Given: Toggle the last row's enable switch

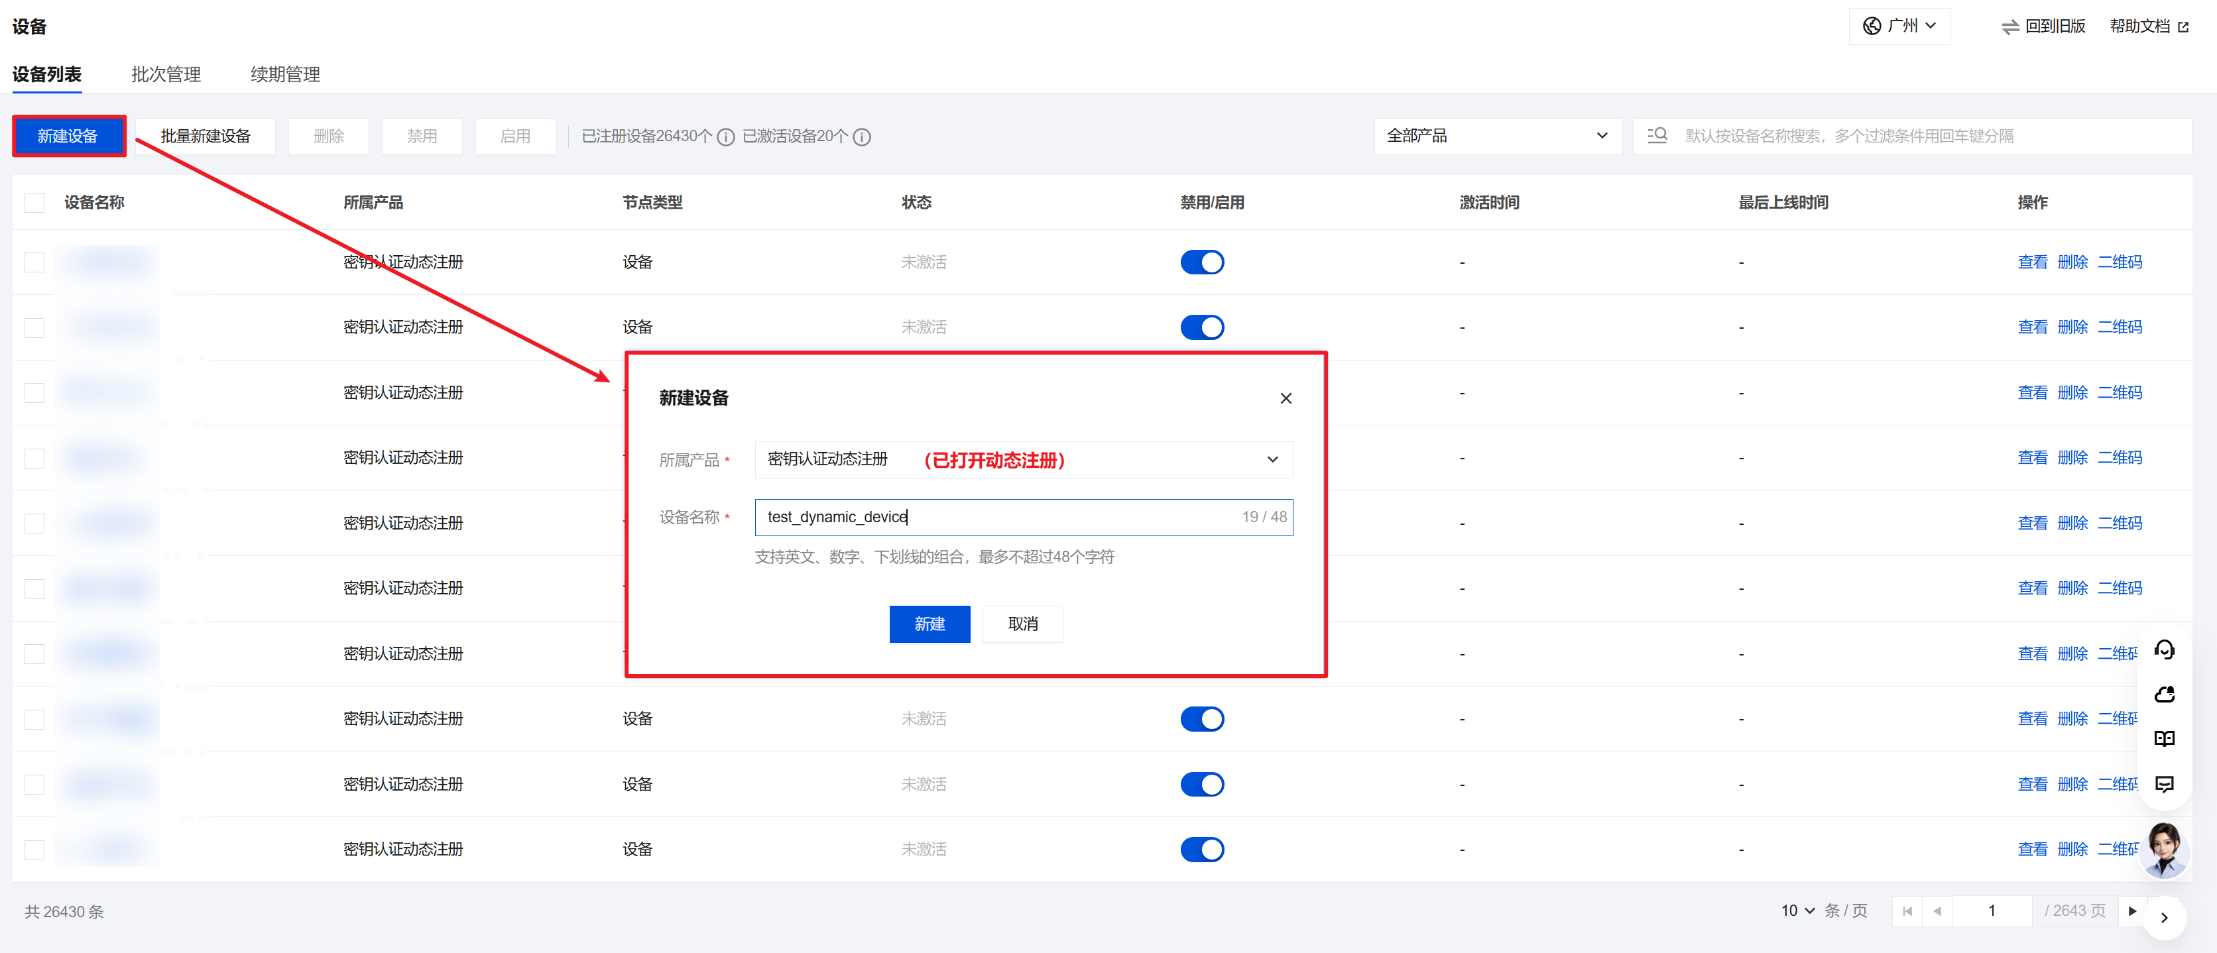Looking at the screenshot, I should (1201, 850).
